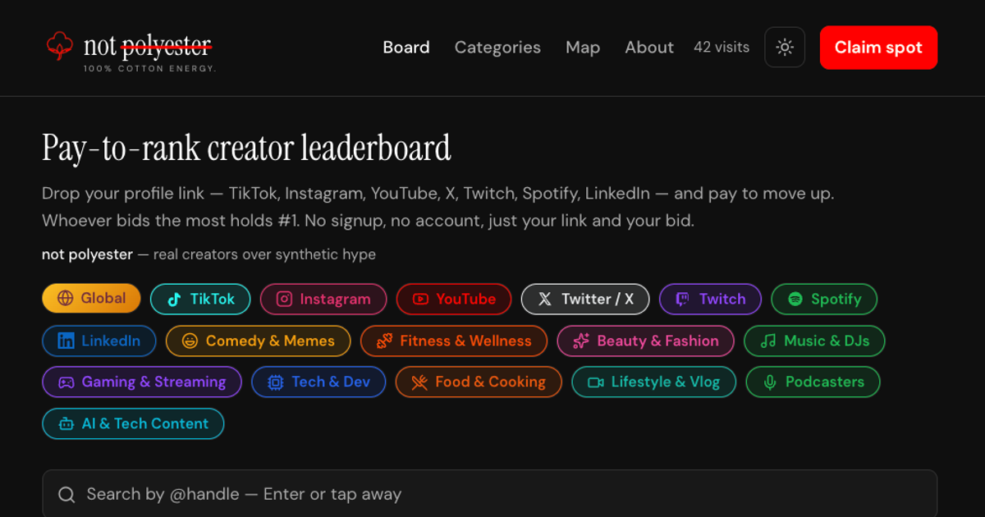
Task: Choose the Twitter / X filter
Action: point(585,299)
